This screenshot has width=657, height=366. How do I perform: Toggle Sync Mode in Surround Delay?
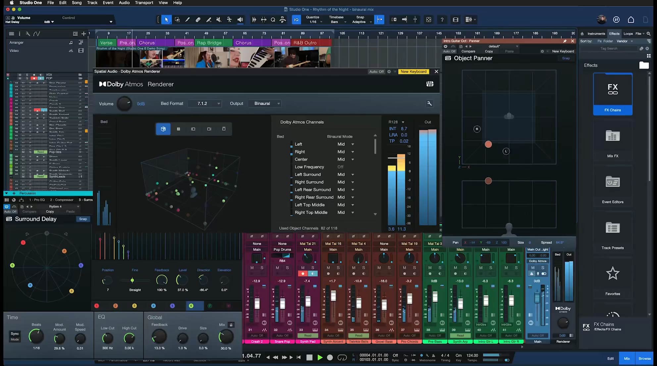[x=15, y=336]
